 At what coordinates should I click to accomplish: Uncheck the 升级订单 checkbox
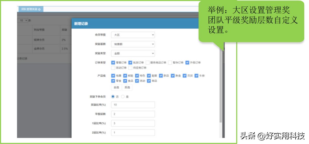tap(187, 62)
